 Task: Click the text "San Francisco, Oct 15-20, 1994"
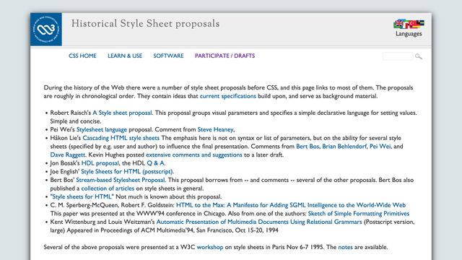[237, 230]
